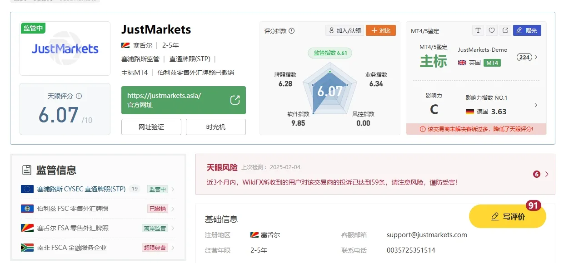Click the 天眼风险 heading

tap(222, 167)
